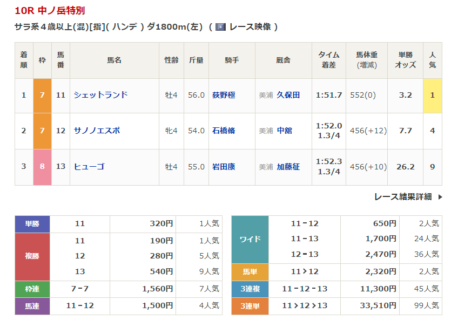Screen dimensions: 458x320
Task: Expand レース結果詳細 arrow for full results
Action: 440,197
